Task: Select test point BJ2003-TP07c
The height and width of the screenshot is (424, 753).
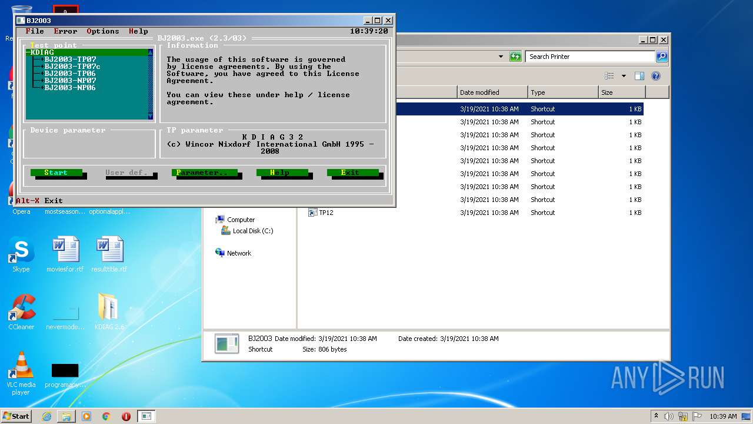Action: 72,67
